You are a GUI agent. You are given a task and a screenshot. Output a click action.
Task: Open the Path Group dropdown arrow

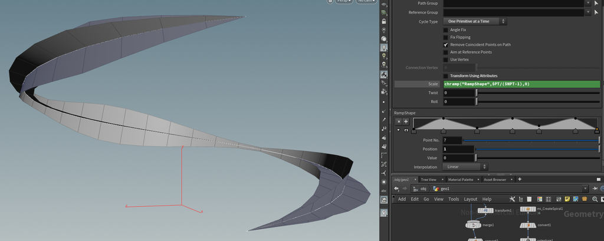click(x=588, y=3)
